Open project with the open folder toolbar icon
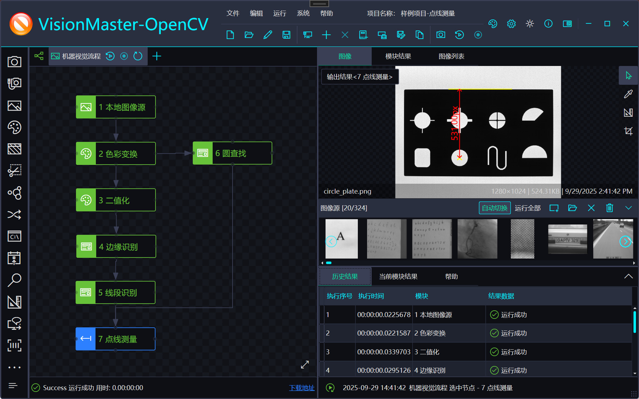This screenshot has height=399, width=639. click(249, 35)
